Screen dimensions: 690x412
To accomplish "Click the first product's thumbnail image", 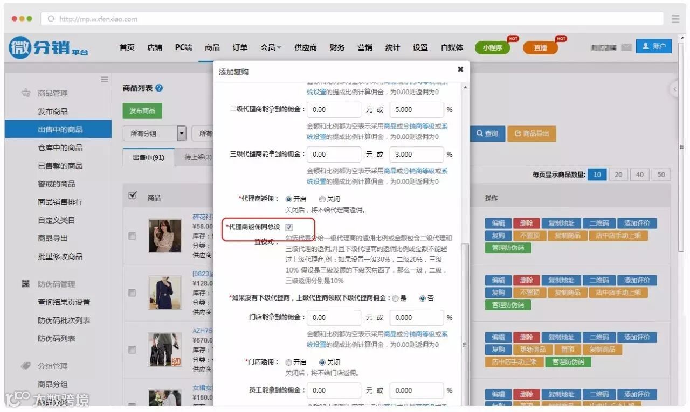I will pos(165,235).
